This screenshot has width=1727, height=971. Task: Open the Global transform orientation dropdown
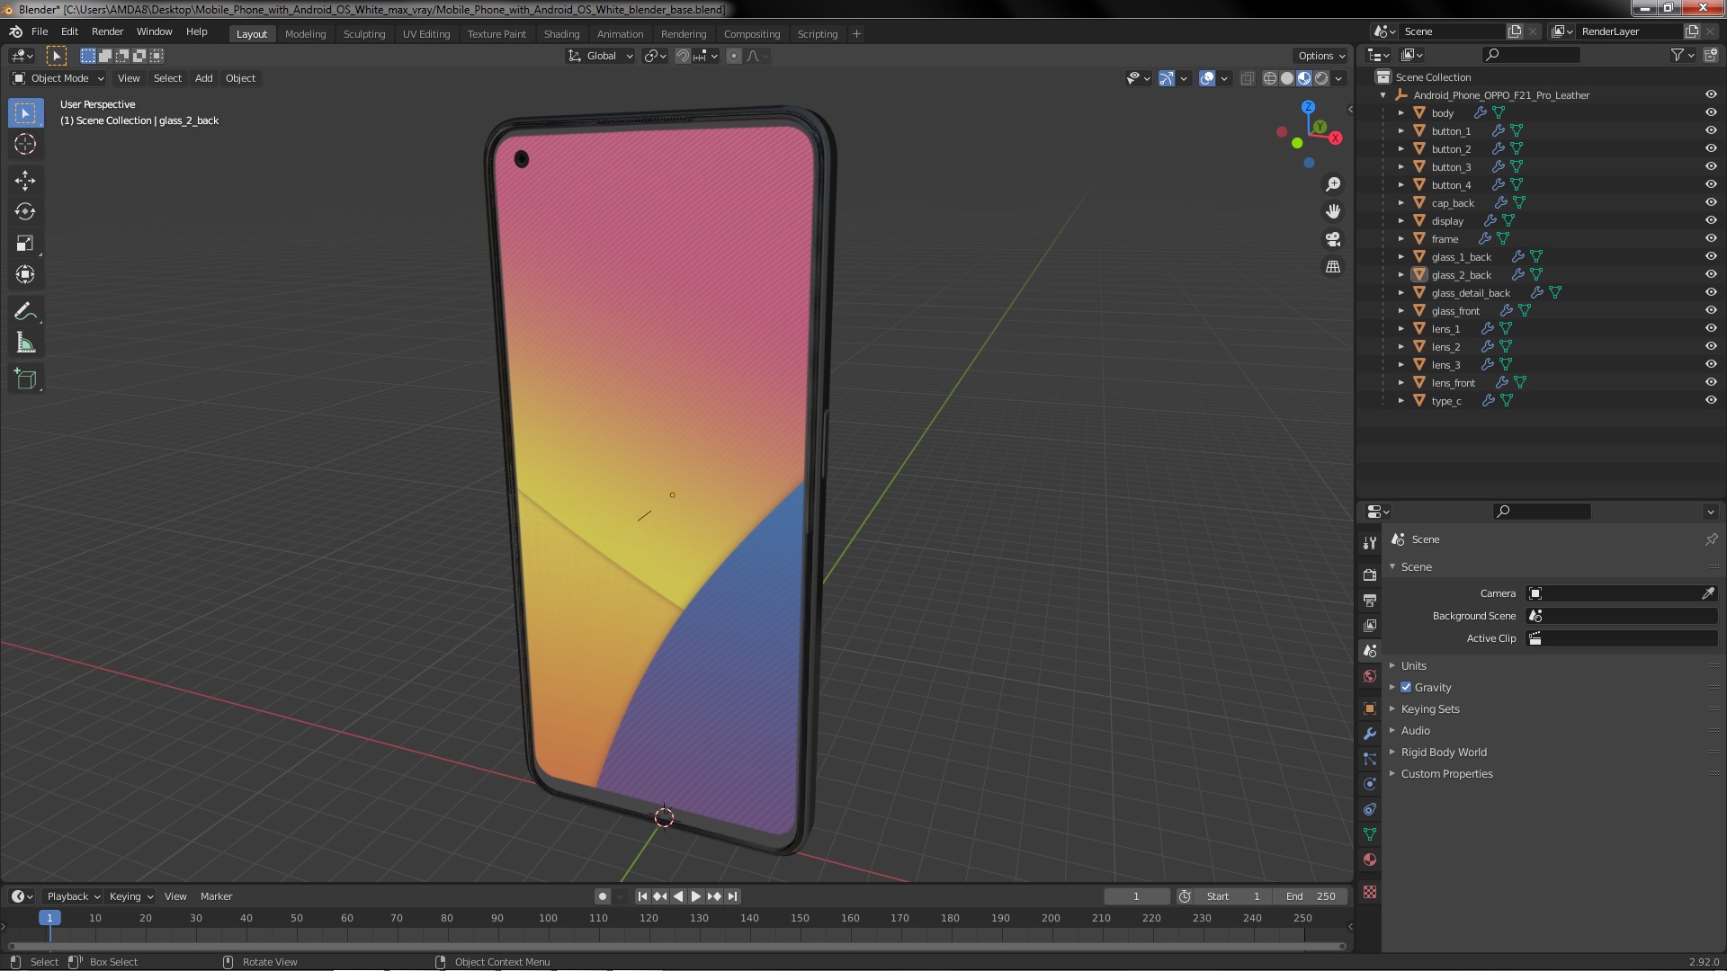point(600,56)
